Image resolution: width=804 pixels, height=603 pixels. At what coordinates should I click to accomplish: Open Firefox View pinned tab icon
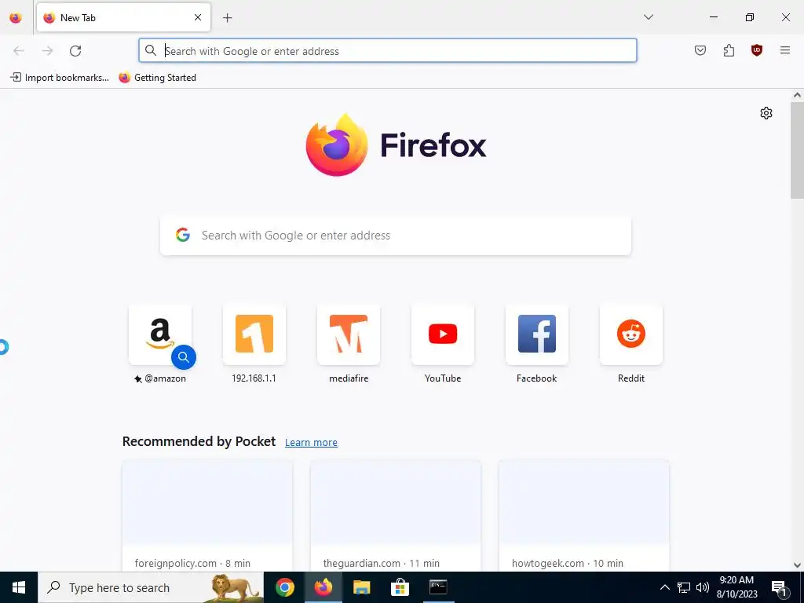pyautogui.click(x=16, y=18)
